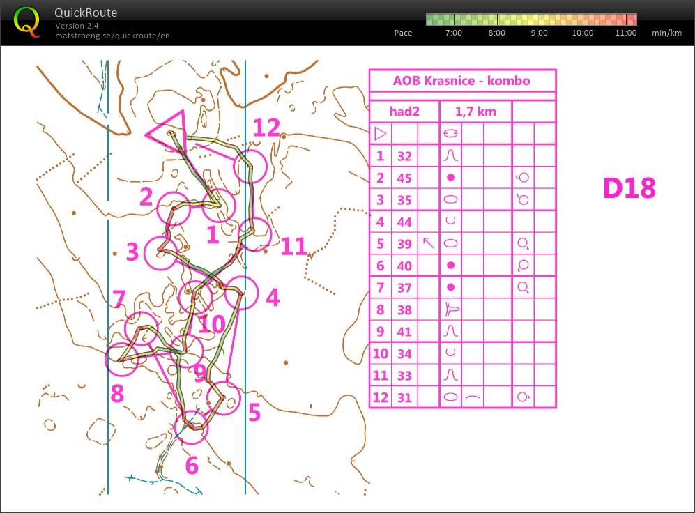Screen dimensions: 695x513
Task: Click the had2 course name cell
Action: (404, 112)
